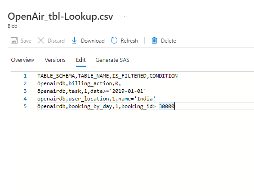Click the Refresh button text
Screen dimensions: 254x196
[x=129, y=41]
